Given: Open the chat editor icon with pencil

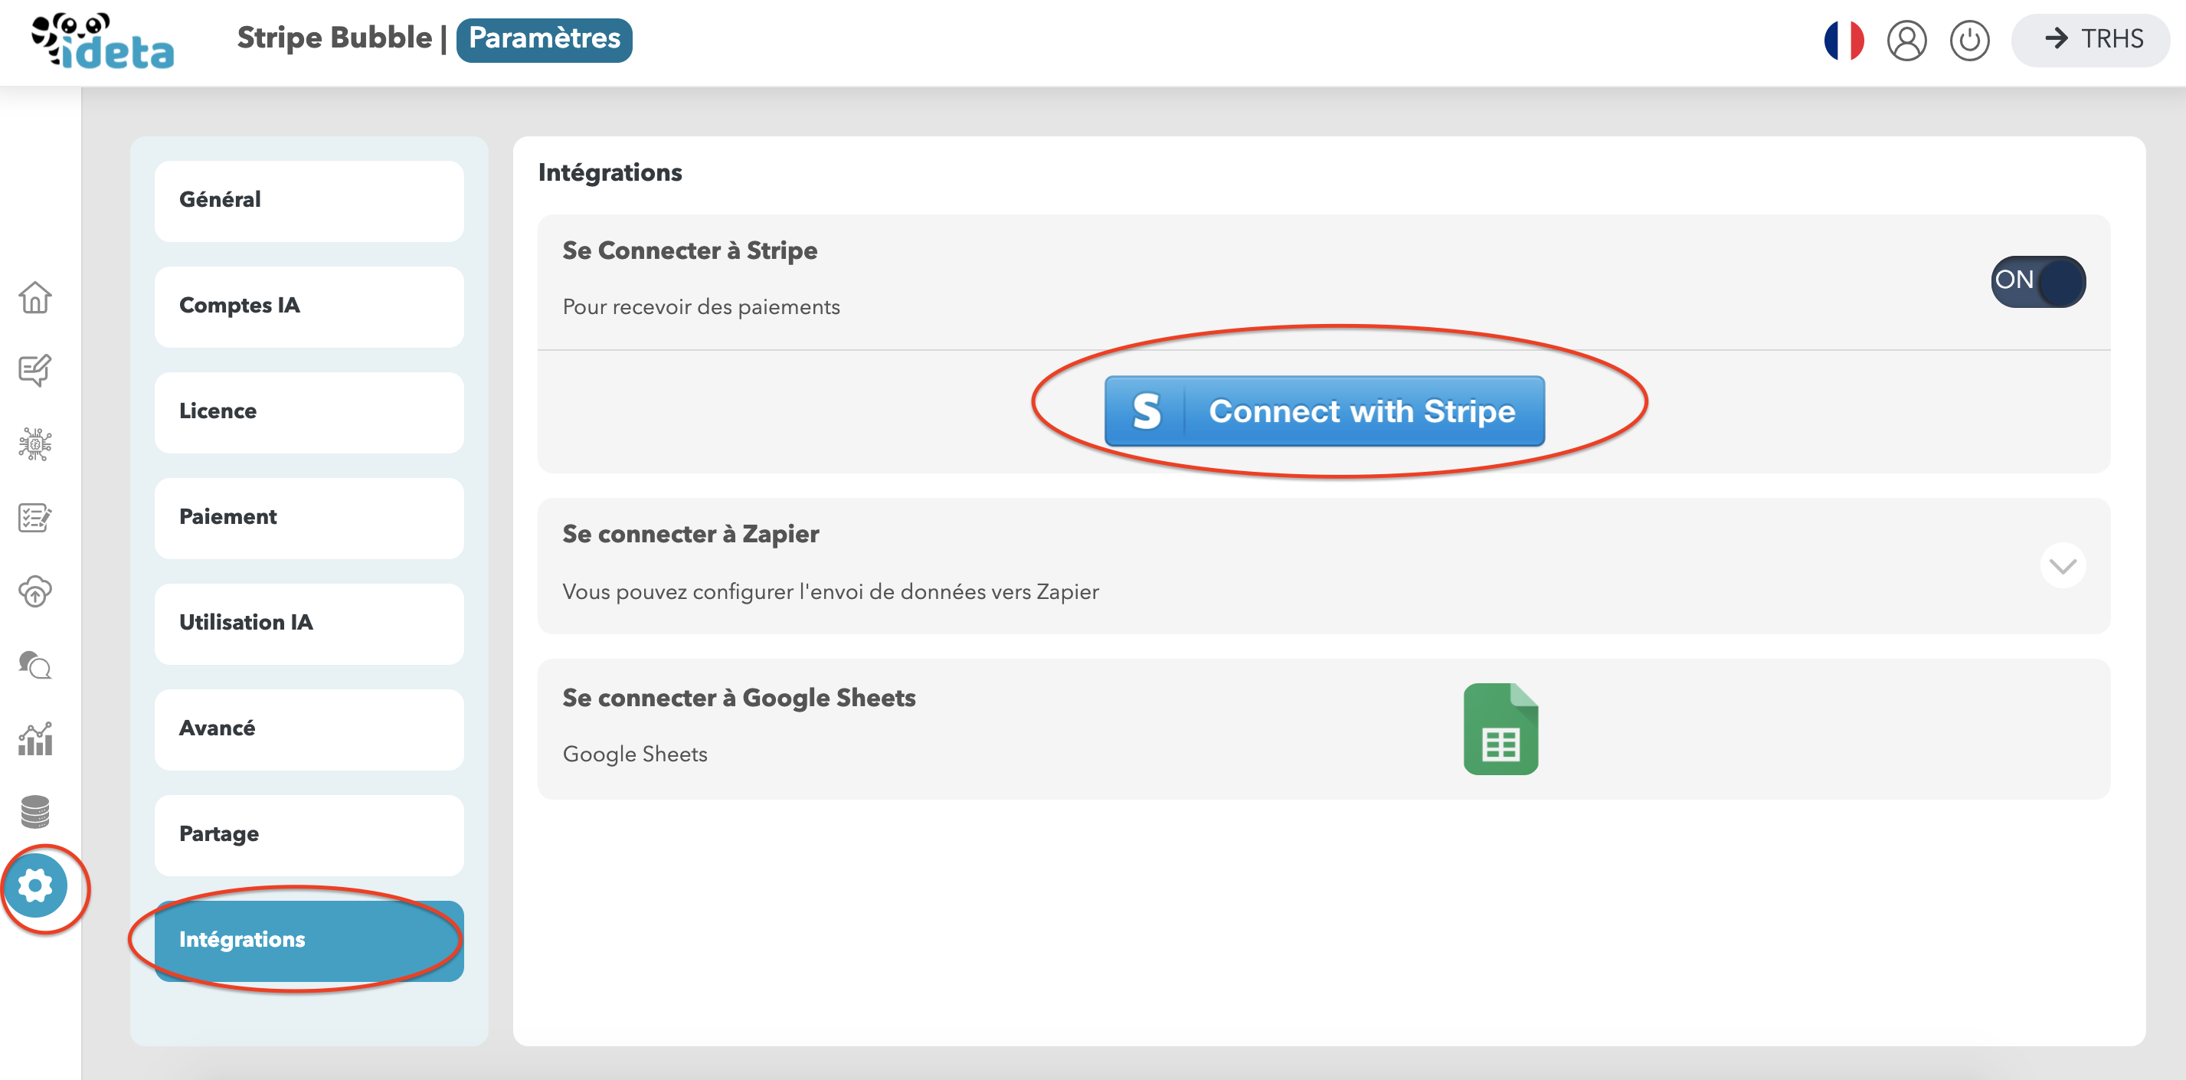Looking at the screenshot, I should click(34, 370).
